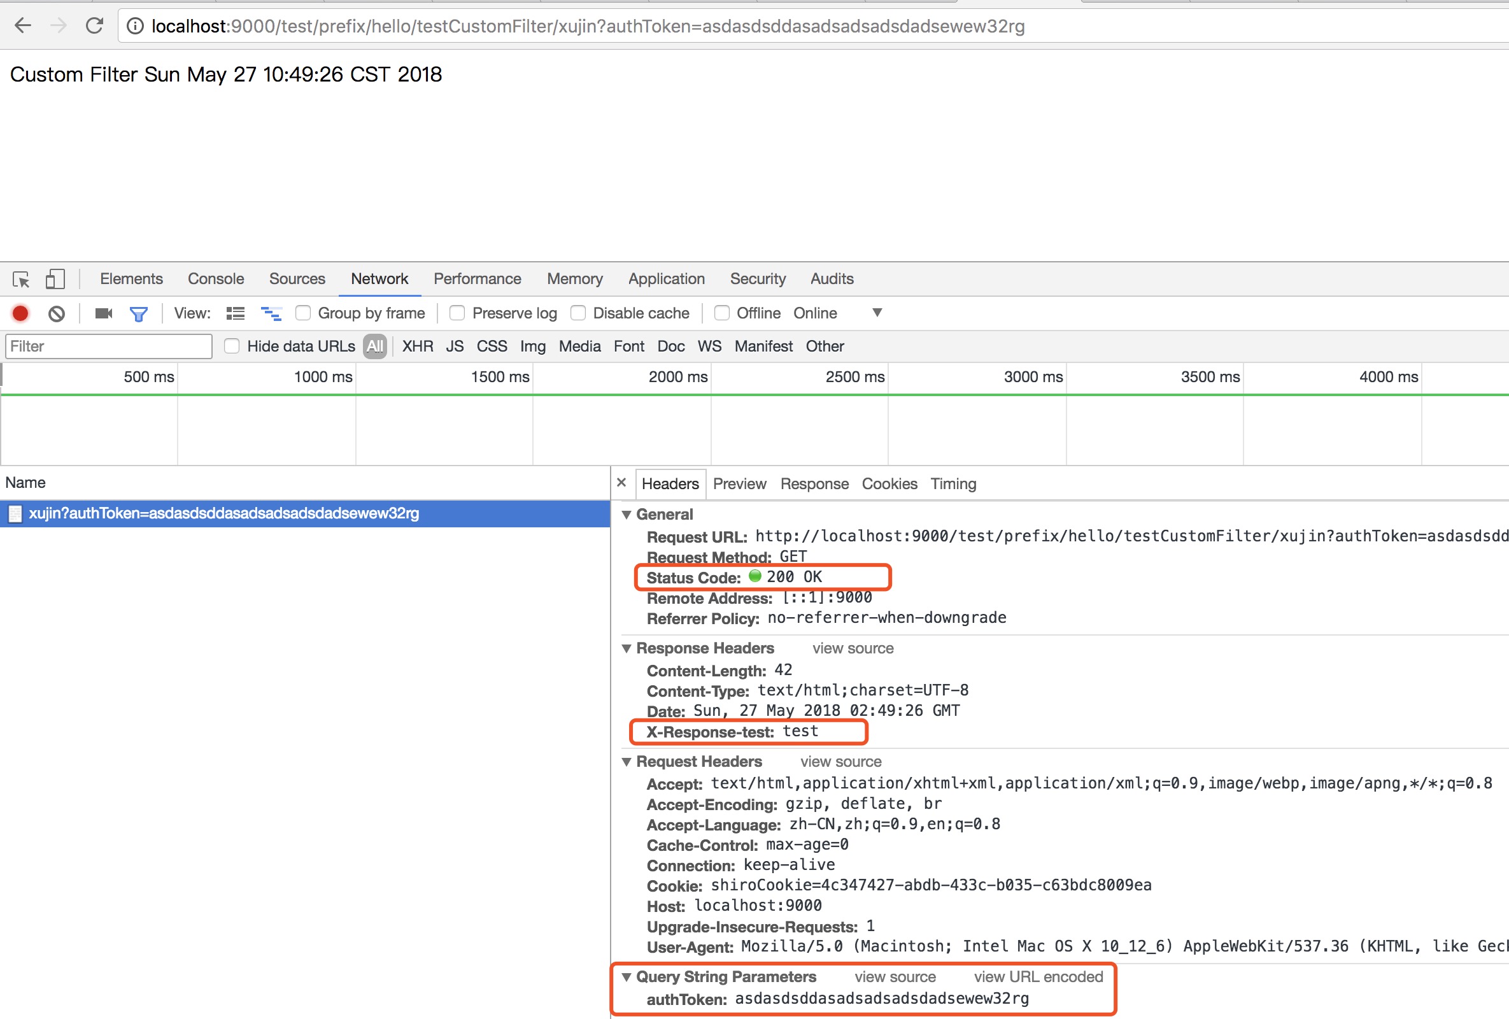Click the network Filter text field
This screenshot has width=1509, height=1019.
[108, 346]
